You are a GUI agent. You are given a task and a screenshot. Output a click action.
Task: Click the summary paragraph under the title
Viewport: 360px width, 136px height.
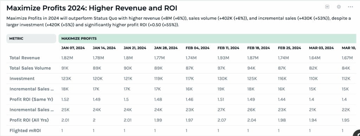tap(179, 21)
